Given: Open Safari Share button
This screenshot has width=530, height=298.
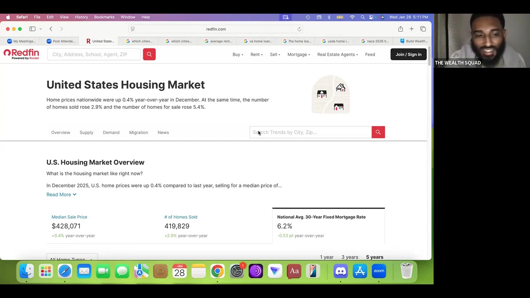Looking at the screenshot, I should pos(400,29).
